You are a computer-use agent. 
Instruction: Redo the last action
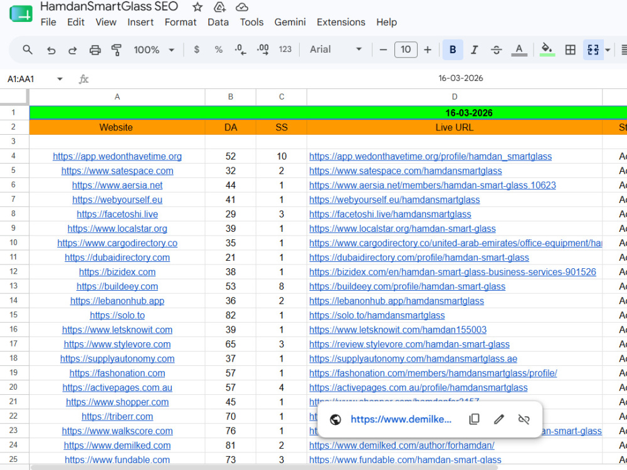pos(73,50)
